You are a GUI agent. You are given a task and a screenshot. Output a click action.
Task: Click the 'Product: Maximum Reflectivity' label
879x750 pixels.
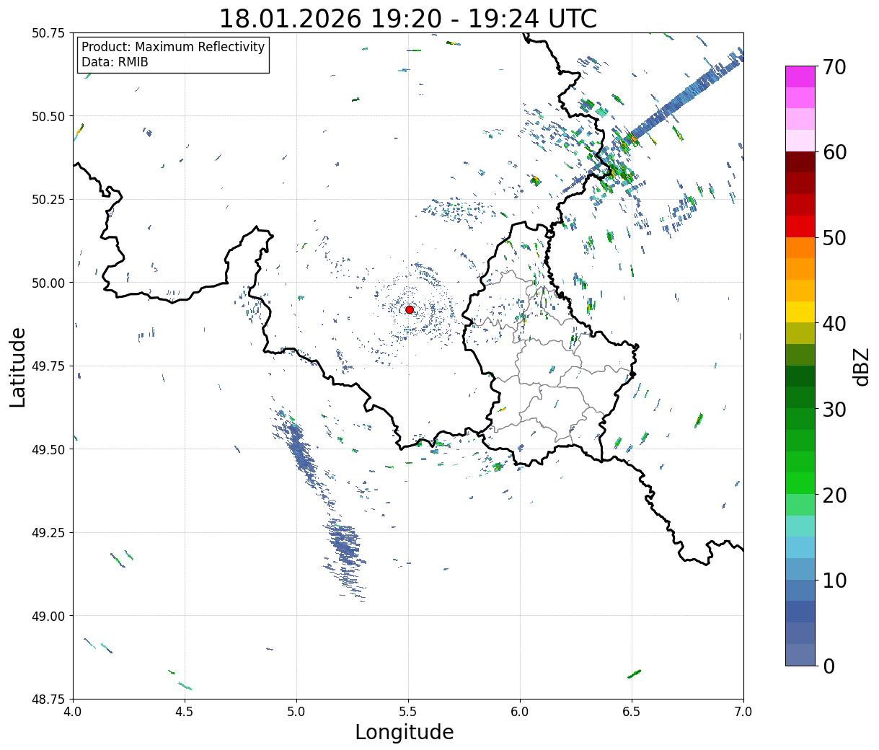pos(173,47)
